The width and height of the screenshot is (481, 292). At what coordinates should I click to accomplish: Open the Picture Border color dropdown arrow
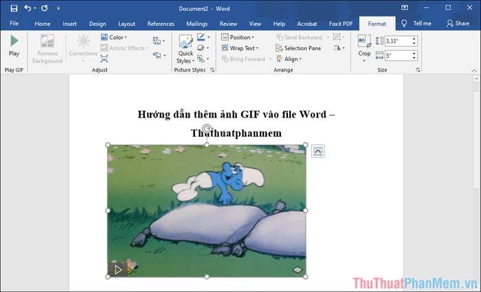coord(209,37)
